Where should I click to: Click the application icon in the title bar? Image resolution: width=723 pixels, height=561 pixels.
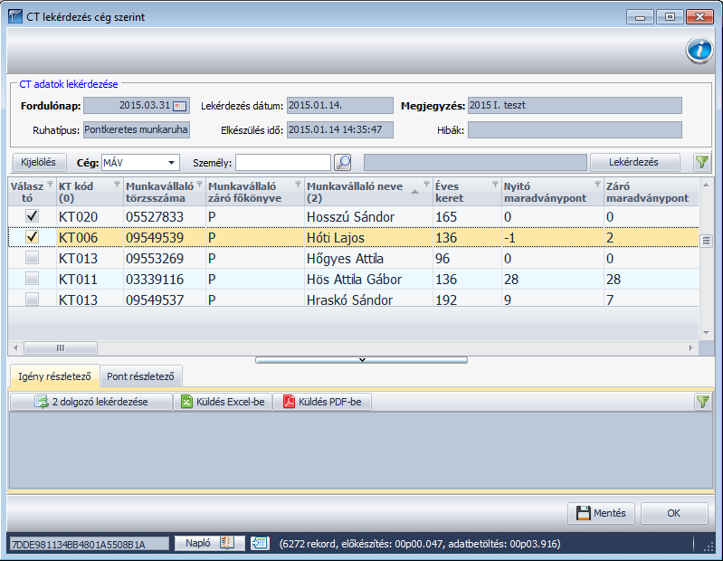click(x=15, y=16)
